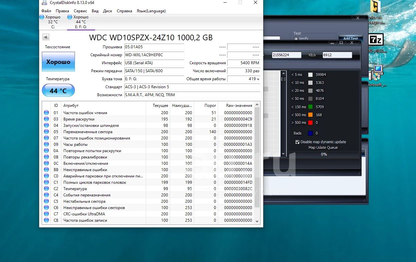The image size is (416, 262).
Task: Click status circle of row 04 Запуски/остановки шпинделя
Action: point(46,125)
